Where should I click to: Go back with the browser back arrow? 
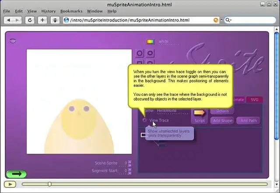click(x=8, y=20)
